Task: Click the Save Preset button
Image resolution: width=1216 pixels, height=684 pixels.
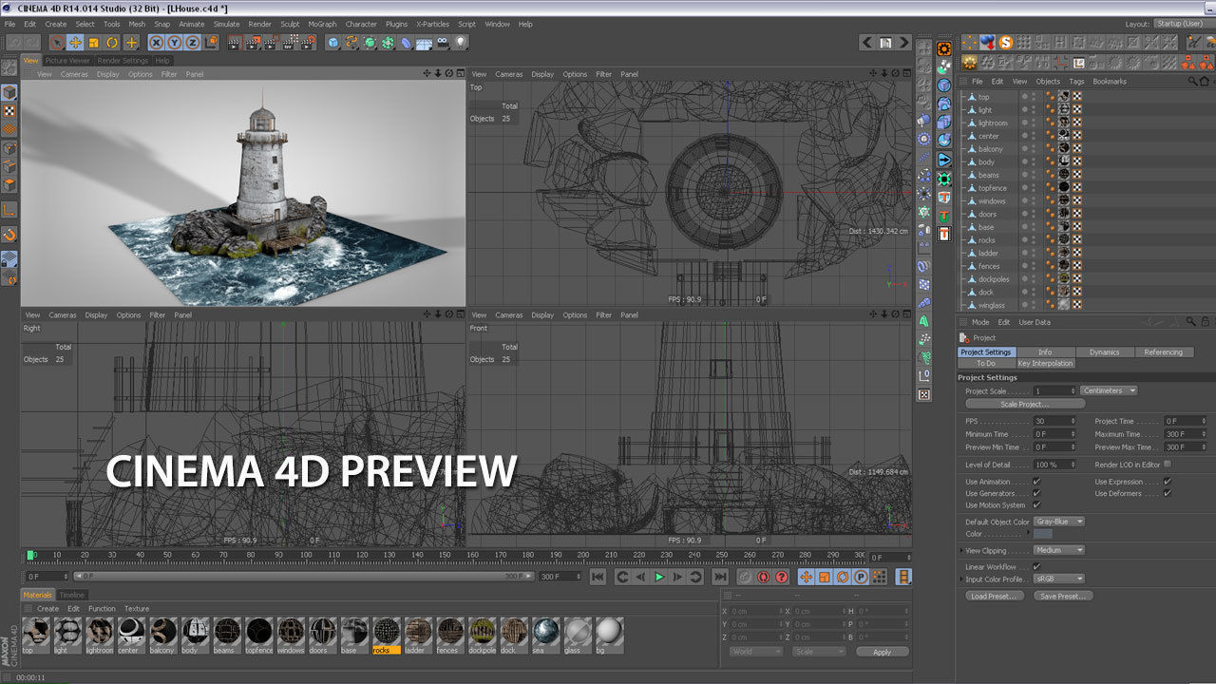Action: [x=1063, y=597]
